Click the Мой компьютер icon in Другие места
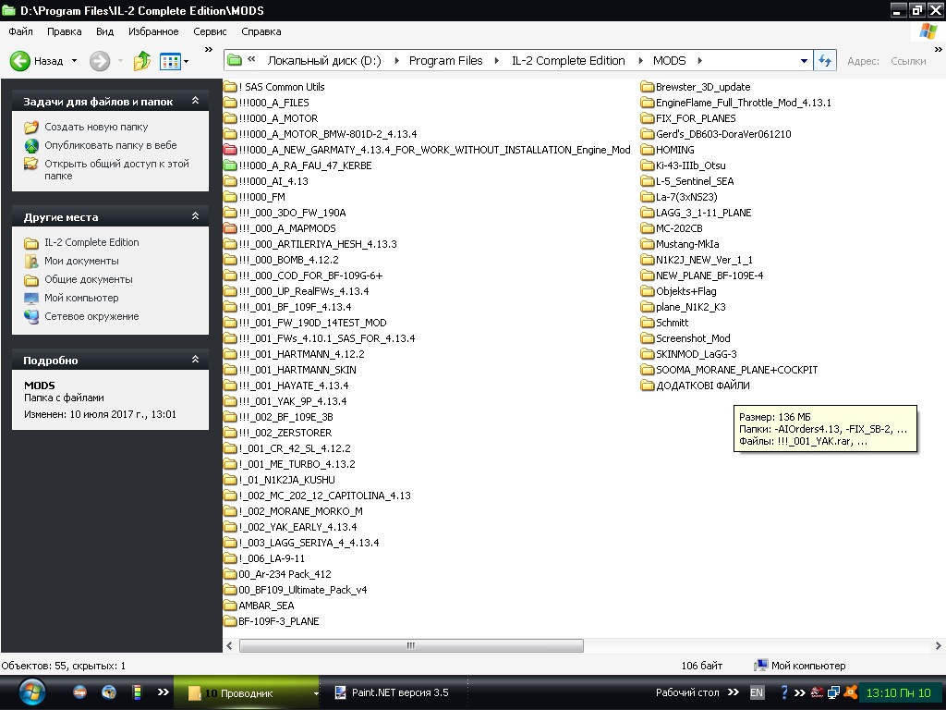 [x=31, y=298]
